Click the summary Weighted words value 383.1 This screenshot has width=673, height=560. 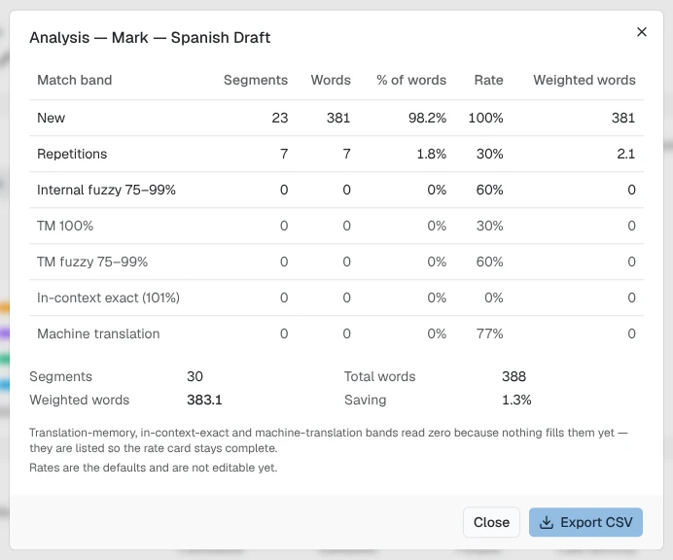[x=205, y=400]
